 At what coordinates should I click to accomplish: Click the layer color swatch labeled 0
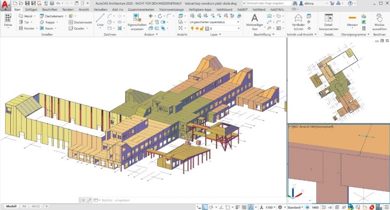(x=207, y=29)
